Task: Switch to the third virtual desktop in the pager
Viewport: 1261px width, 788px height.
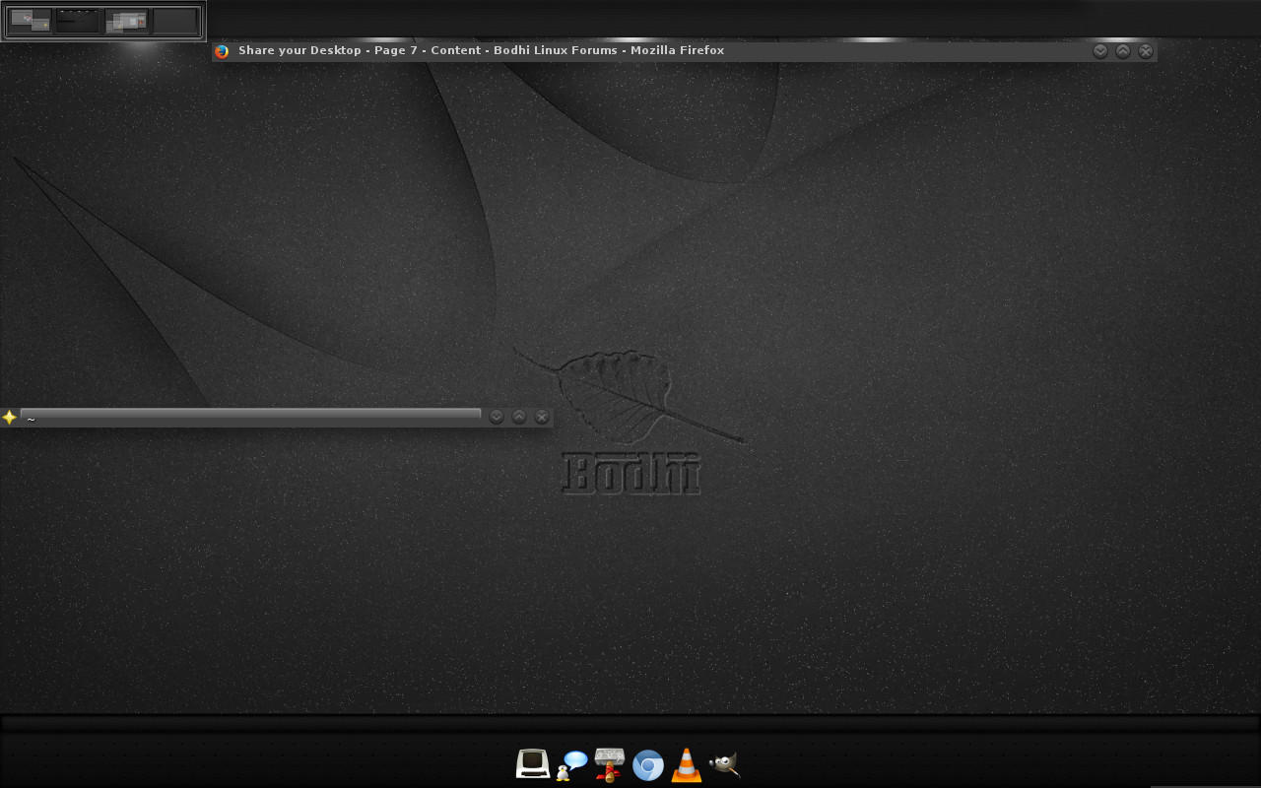Action: point(127,21)
